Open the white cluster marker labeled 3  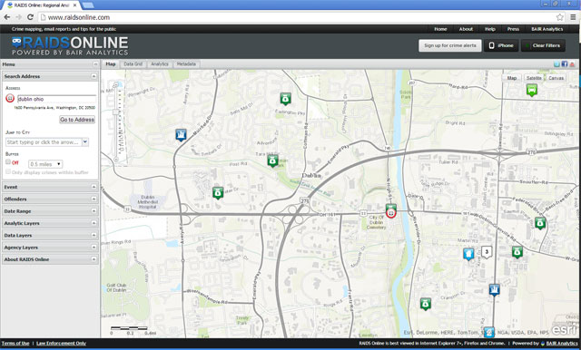point(487,252)
